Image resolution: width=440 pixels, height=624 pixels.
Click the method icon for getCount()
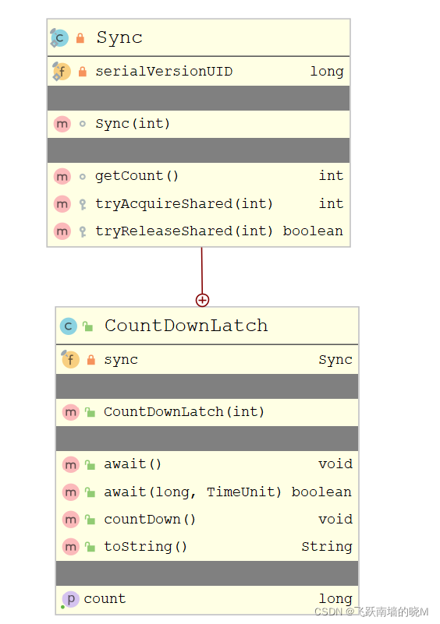tap(62, 176)
